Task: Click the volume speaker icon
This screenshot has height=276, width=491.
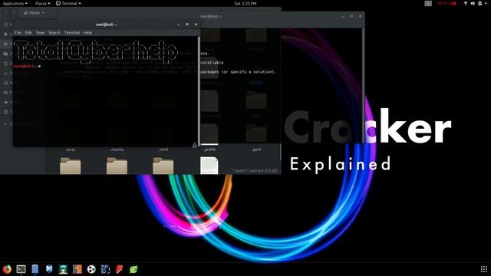Action: tap(473, 3)
